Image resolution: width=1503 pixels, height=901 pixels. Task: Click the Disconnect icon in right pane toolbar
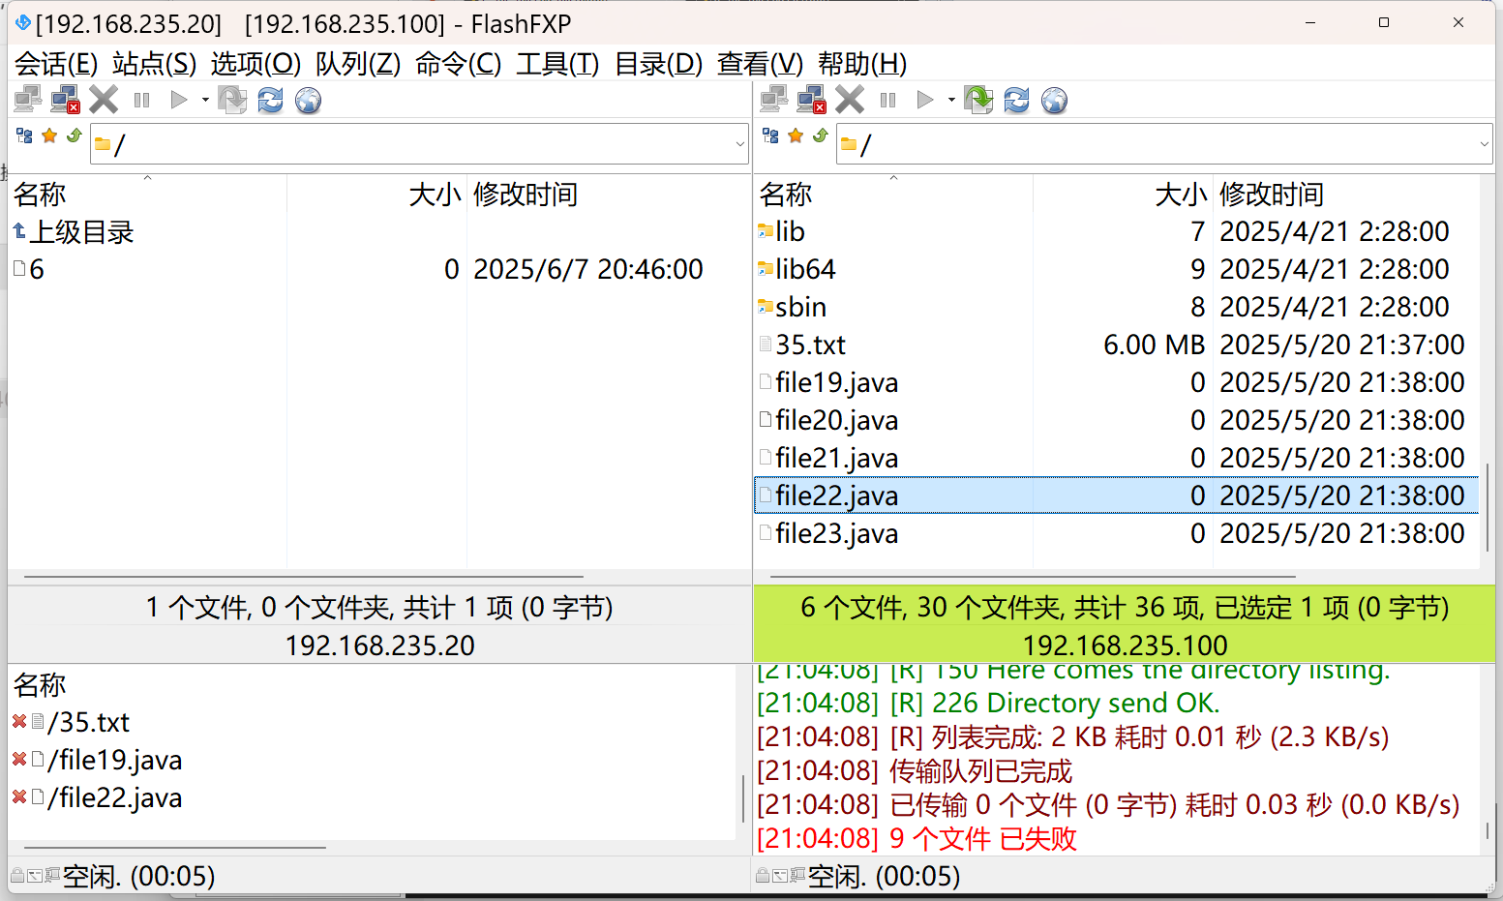(x=811, y=100)
